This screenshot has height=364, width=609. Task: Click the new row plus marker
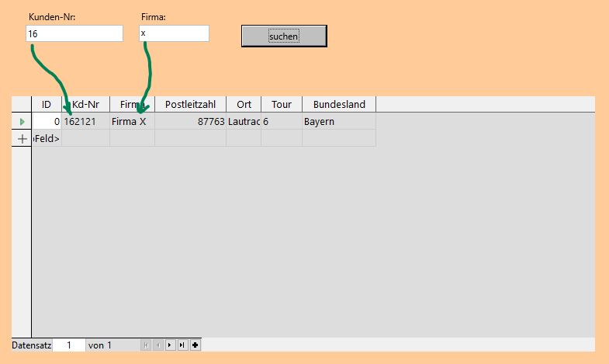tap(22, 138)
